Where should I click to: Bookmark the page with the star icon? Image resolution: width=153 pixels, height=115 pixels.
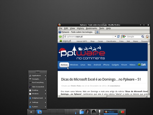click(x=113, y=37)
